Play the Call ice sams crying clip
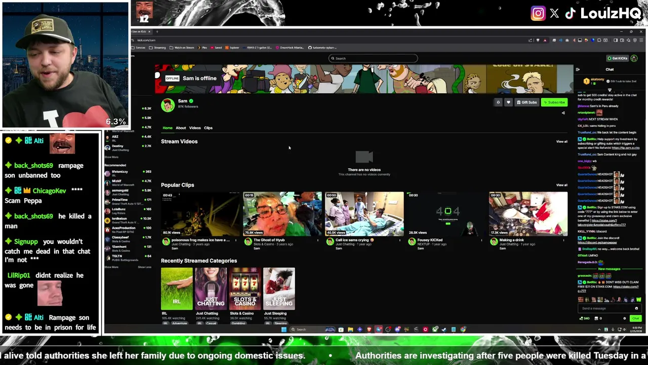The width and height of the screenshot is (648, 365). pyautogui.click(x=364, y=214)
